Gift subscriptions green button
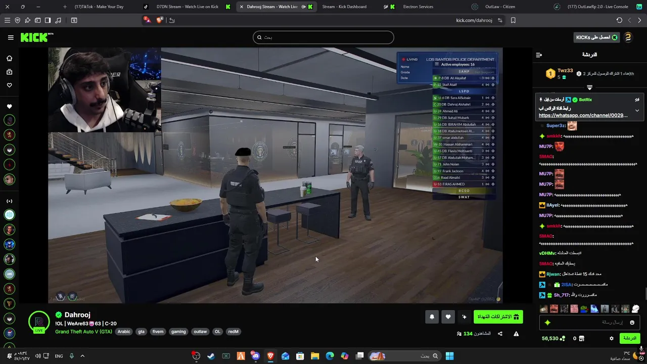Viewport: 647px width, 364px height. (x=498, y=317)
